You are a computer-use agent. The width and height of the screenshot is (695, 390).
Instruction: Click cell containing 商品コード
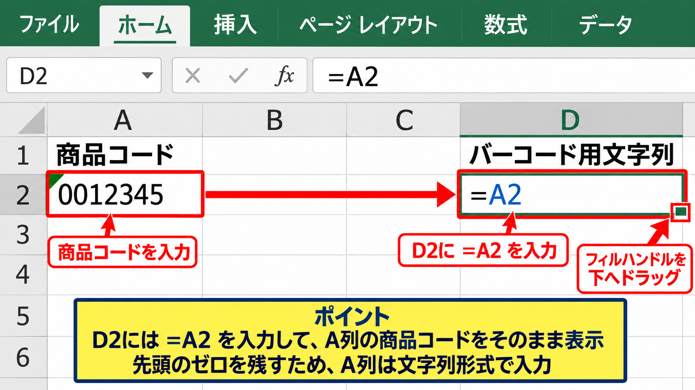(124, 156)
